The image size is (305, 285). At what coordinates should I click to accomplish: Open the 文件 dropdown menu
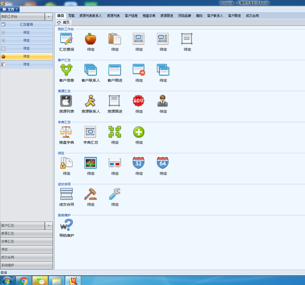coord(10,9)
